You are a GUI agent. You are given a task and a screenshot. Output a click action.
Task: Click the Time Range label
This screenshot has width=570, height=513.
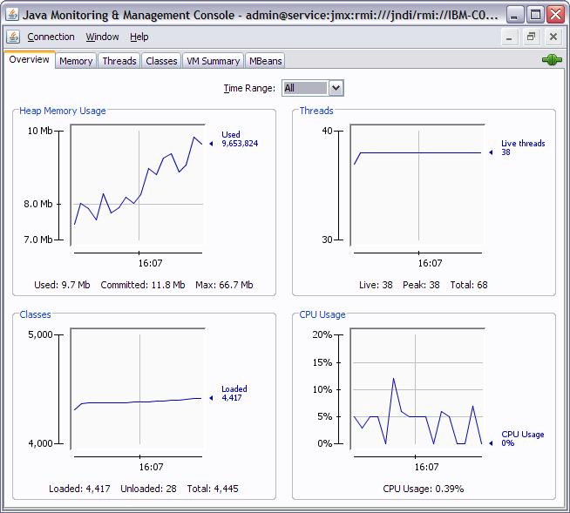point(249,88)
